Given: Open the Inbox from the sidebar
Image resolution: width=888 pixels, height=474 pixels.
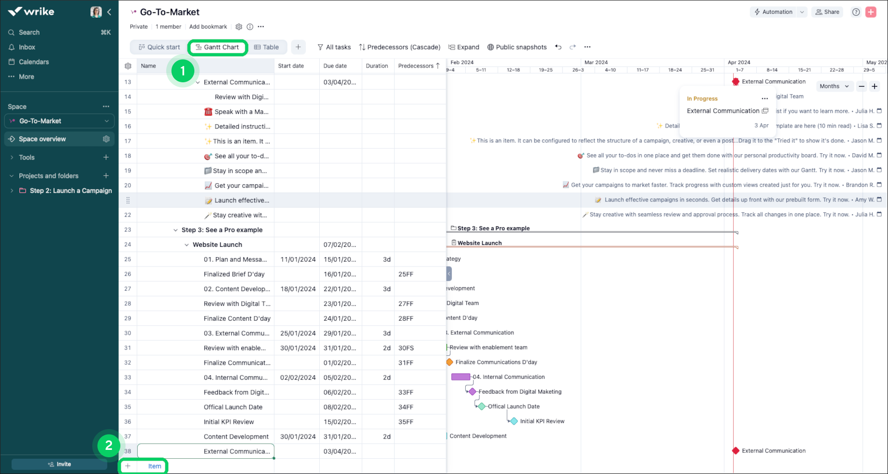Looking at the screenshot, I should click(x=27, y=47).
